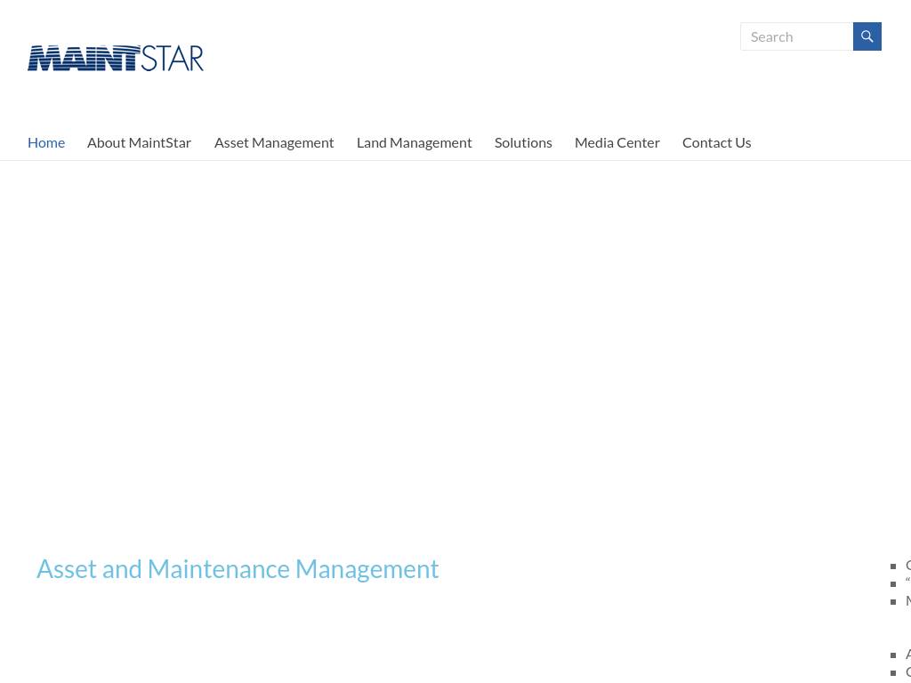Viewport: 911px width, 683px height.
Task: Go to the Home nav item
Action: (46, 142)
